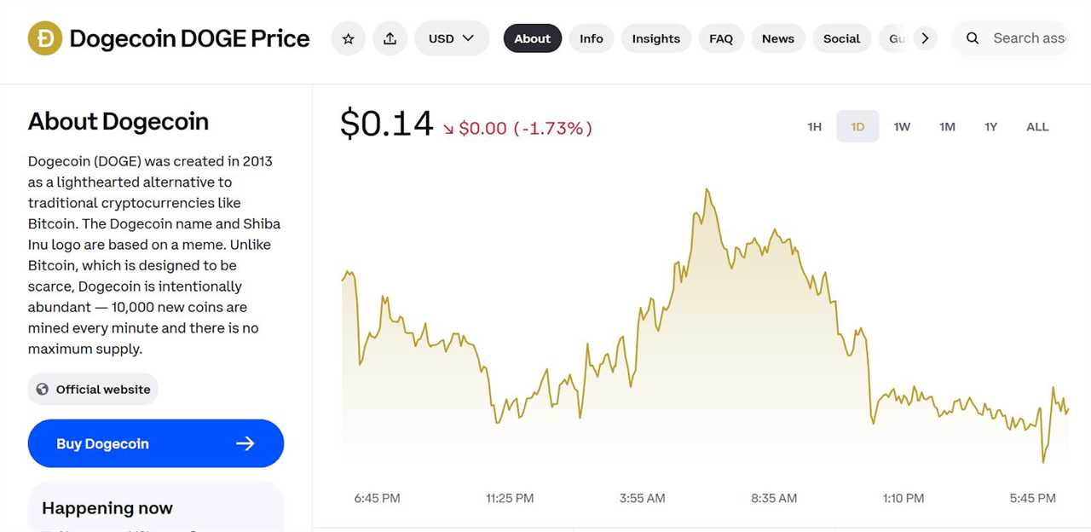Click the search magnifier icon
The width and height of the screenshot is (1091, 532).
[x=973, y=38]
